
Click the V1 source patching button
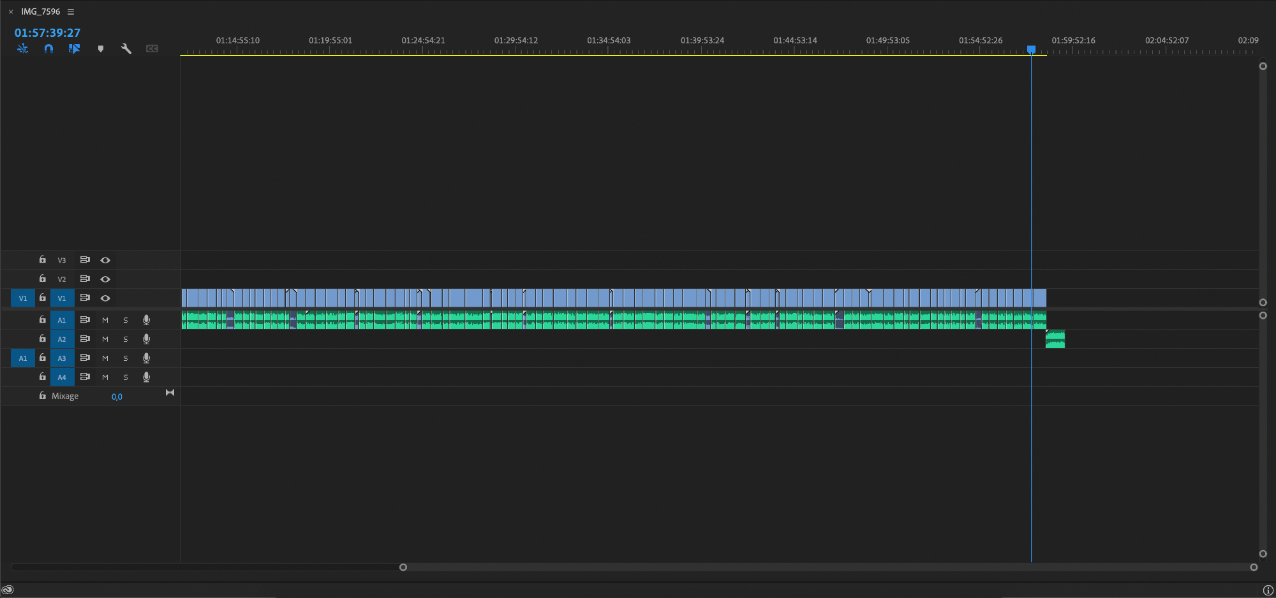pyautogui.click(x=22, y=298)
